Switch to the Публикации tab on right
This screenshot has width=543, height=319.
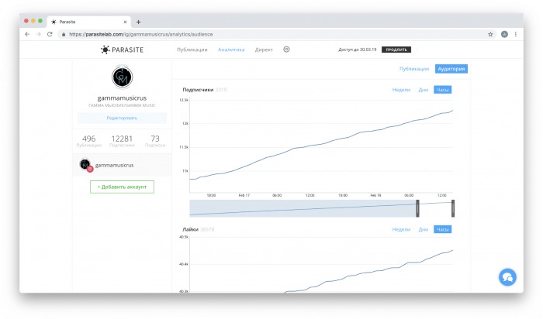(x=413, y=69)
